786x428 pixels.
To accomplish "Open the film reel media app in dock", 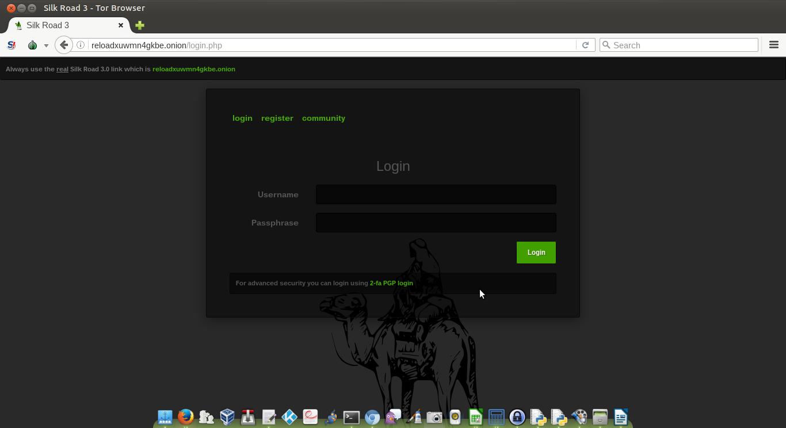I will pyautogui.click(x=579, y=416).
